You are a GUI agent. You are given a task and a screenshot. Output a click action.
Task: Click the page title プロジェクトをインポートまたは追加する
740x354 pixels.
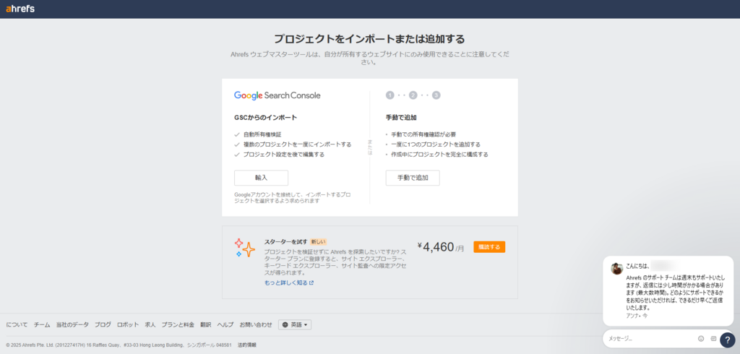click(369, 39)
